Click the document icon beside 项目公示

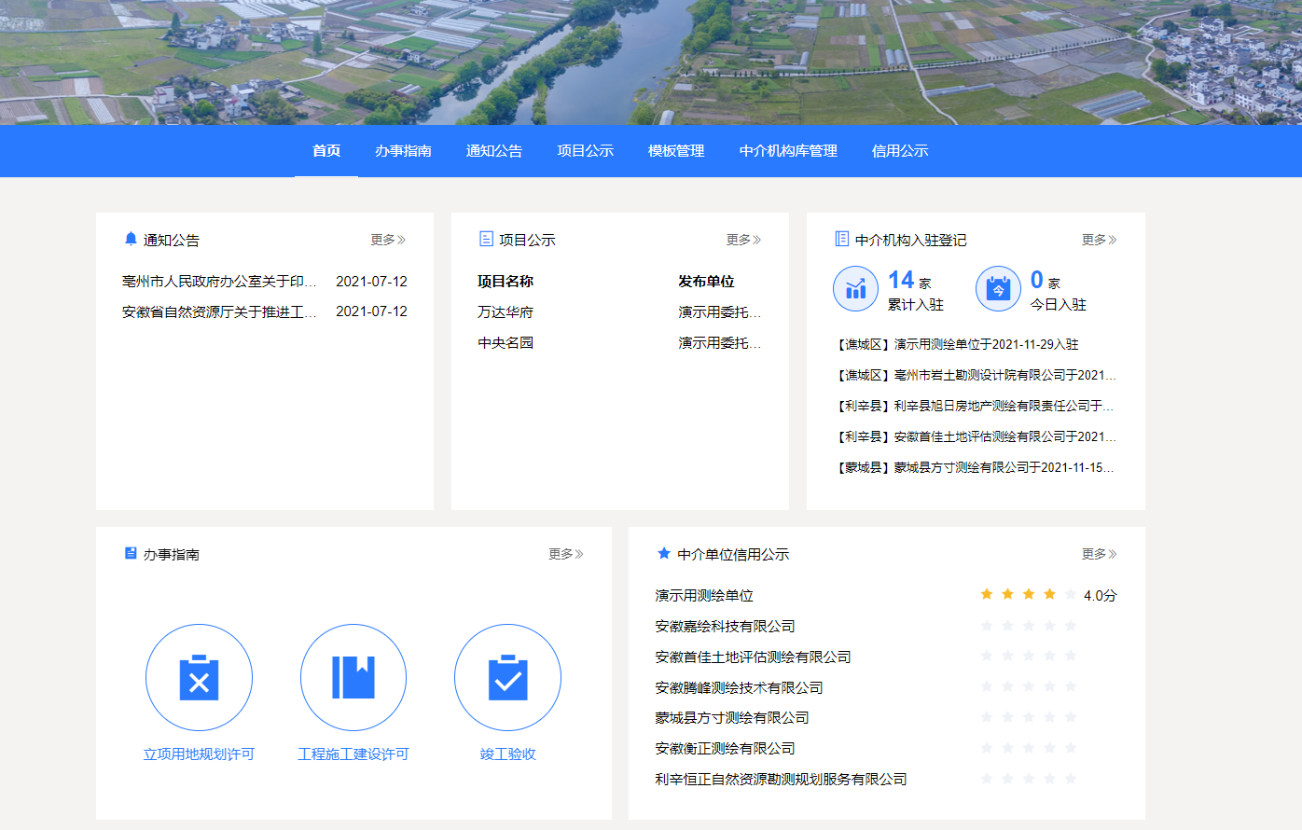[x=486, y=239]
